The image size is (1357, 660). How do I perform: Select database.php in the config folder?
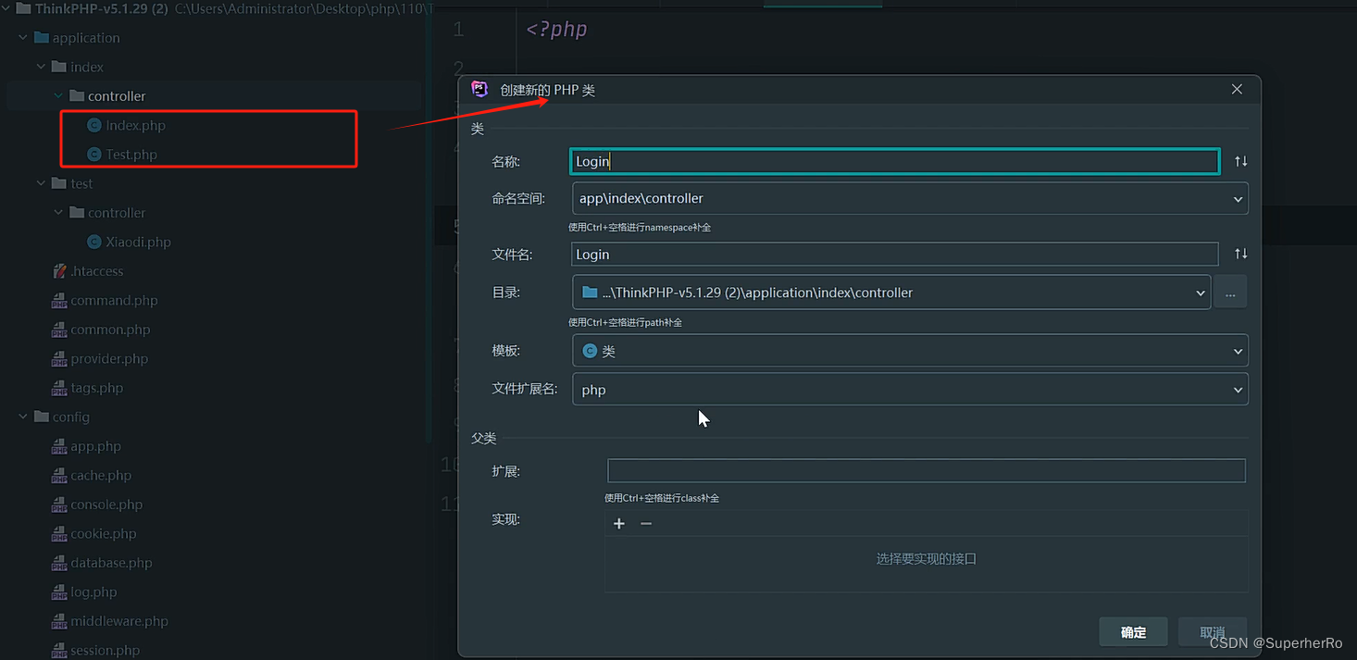point(111,563)
